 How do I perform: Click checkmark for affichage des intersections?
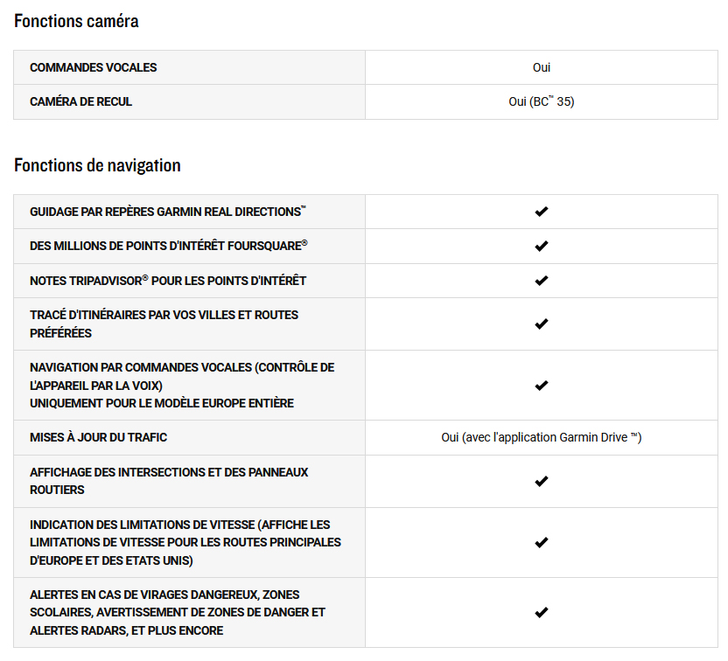pyautogui.click(x=542, y=481)
